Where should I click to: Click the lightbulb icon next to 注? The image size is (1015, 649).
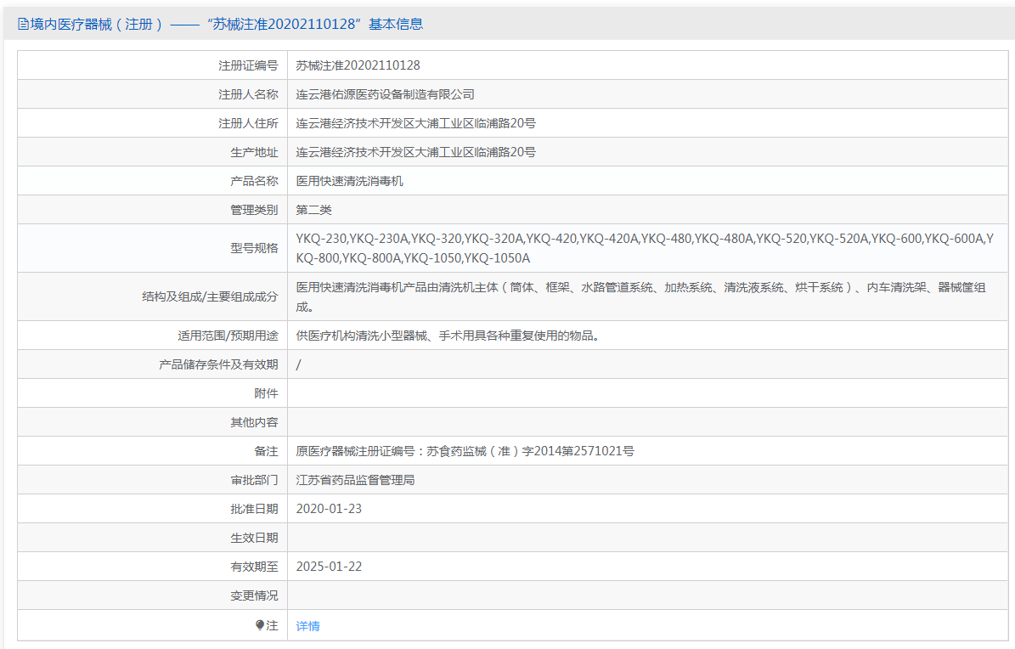point(260,625)
